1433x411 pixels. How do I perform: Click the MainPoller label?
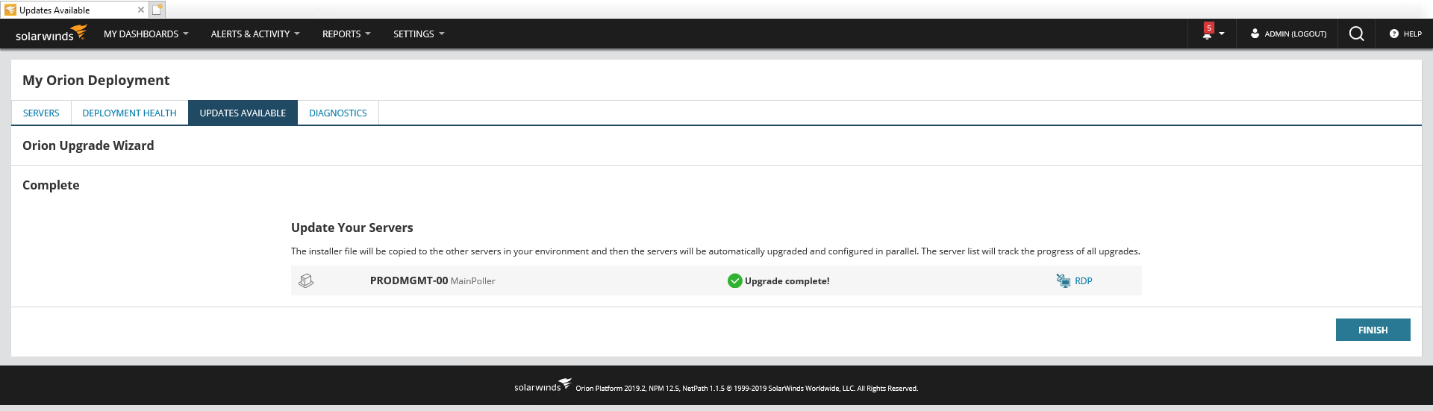(x=472, y=281)
